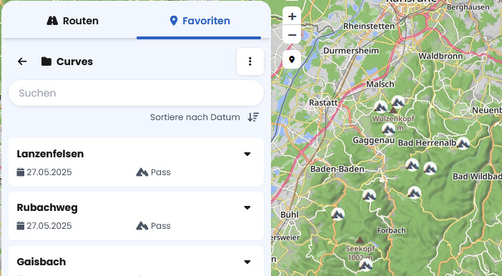Click the Curves folder icon
The height and width of the screenshot is (276, 502).
(46, 61)
